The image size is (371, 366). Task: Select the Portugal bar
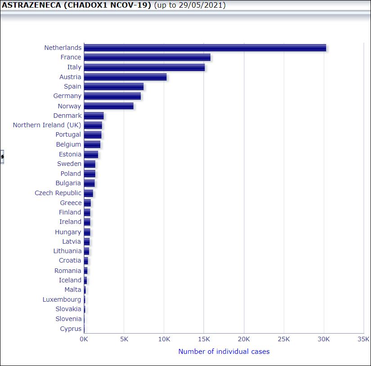coord(93,134)
